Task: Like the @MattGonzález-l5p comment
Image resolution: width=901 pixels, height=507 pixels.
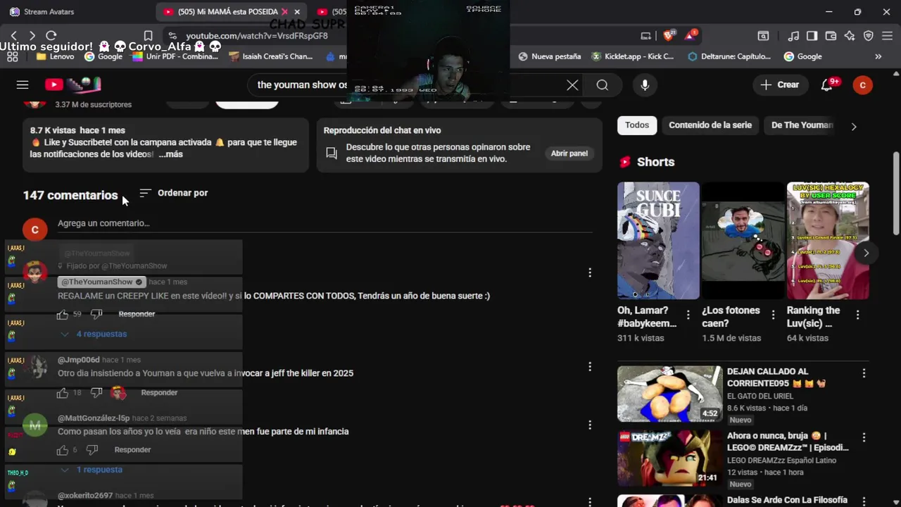Action: tap(63, 450)
